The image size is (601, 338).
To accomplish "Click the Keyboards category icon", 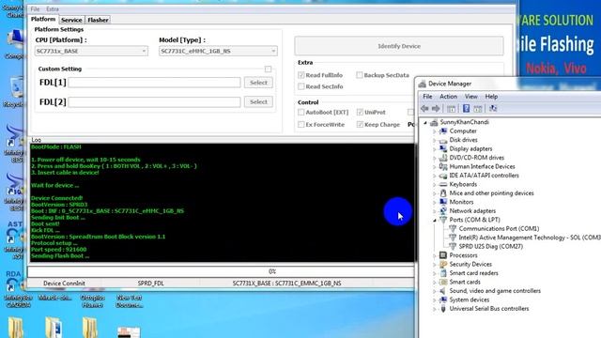I will click(x=443, y=184).
